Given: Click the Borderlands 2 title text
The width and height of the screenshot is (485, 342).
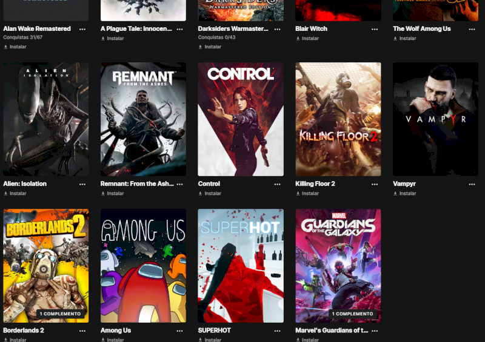Looking at the screenshot, I should tap(24, 330).
